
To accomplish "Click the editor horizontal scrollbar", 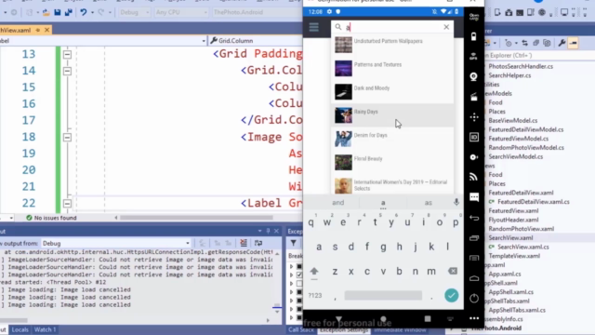I will [196, 218].
